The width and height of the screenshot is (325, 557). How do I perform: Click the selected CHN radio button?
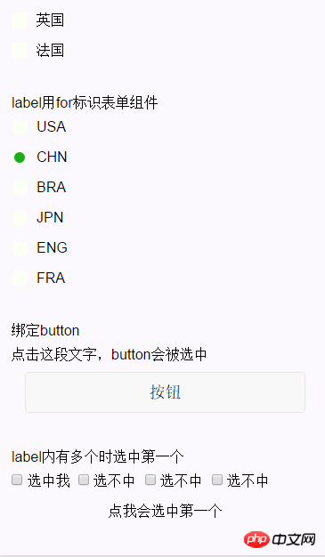tap(20, 157)
